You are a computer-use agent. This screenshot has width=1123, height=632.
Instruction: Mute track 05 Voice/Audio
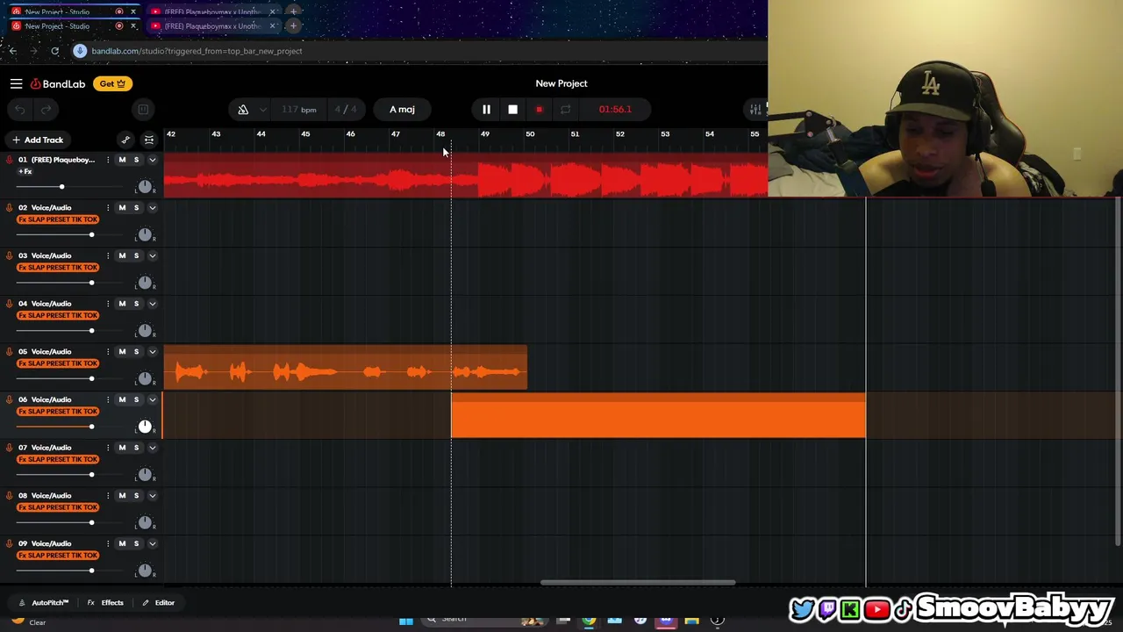[x=122, y=352]
